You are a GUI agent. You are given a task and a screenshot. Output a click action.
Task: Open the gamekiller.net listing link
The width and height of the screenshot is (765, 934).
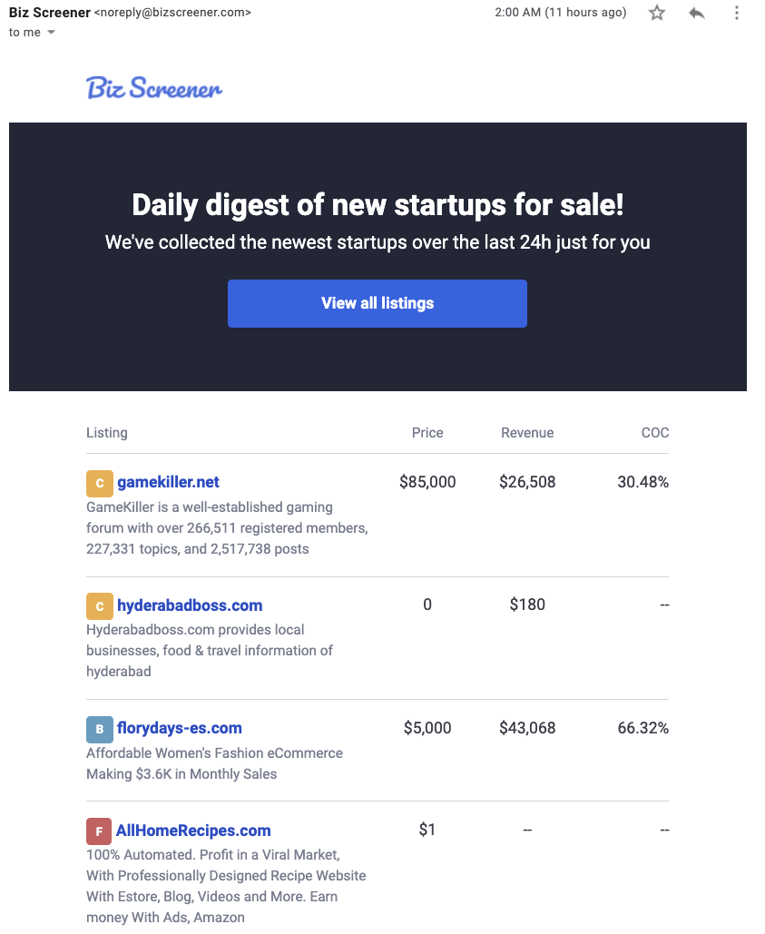(168, 482)
